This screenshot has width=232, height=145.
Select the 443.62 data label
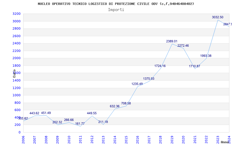[x=34, y=113]
